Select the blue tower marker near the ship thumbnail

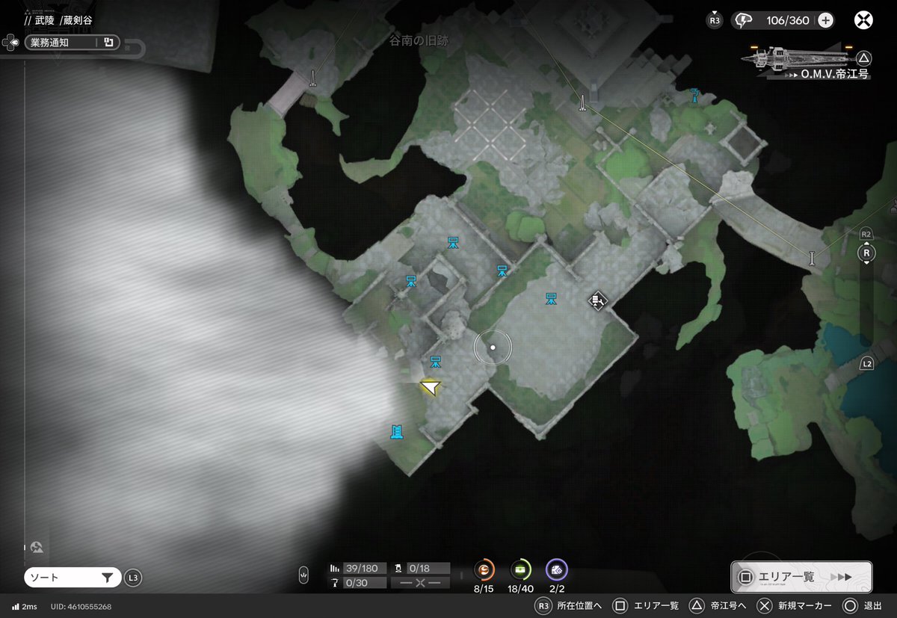696,94
